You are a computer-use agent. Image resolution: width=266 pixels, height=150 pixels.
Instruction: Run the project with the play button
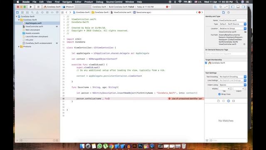31,7
